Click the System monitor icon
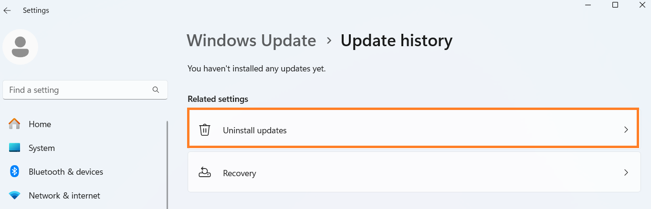This screenshot has height=209, width=651. 15,148
